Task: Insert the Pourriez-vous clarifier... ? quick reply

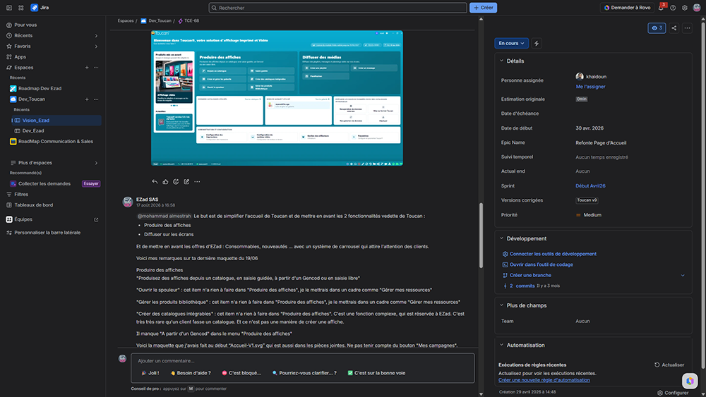Action: [x=304, y=373]
